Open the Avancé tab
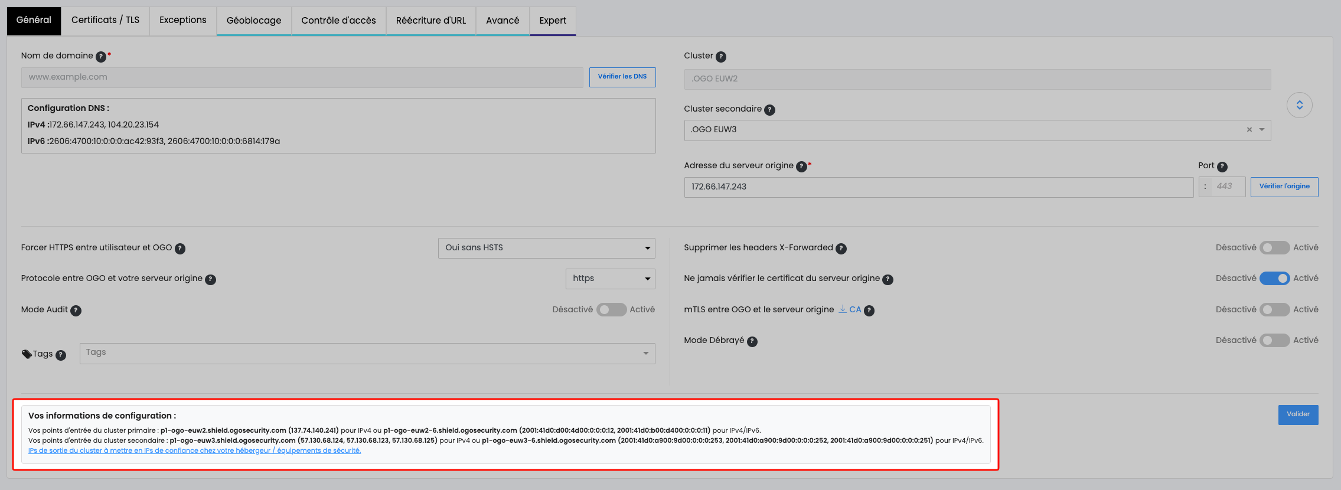Viewport: 1341px width, 490px height. pyautogui.click(x=503, y=21)
